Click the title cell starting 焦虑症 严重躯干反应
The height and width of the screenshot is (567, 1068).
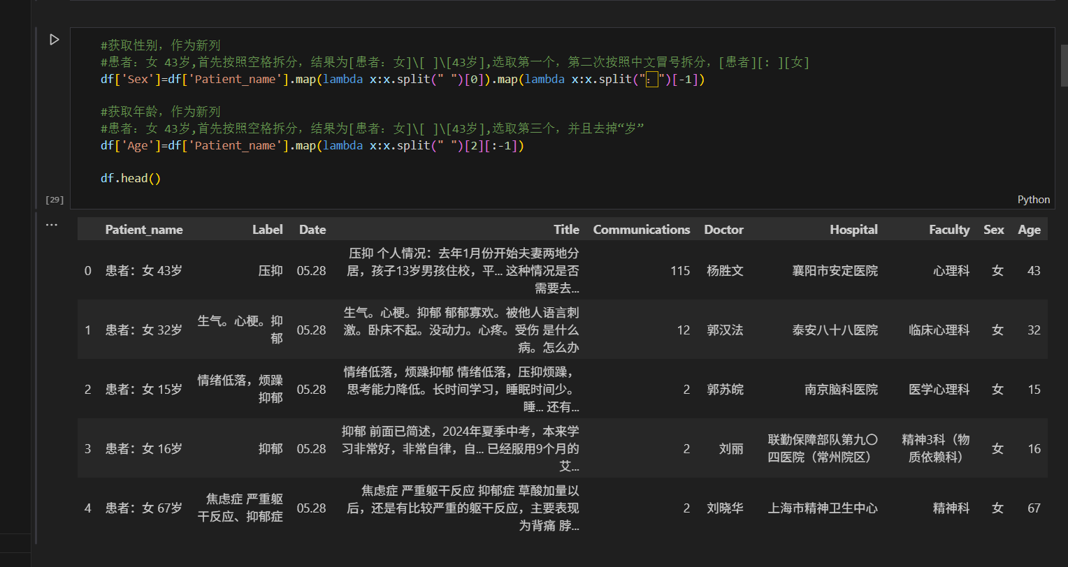pos(463,508)
